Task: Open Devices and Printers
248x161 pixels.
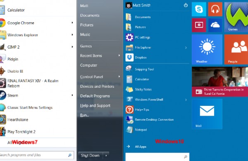Action: [x=97, y=86]
